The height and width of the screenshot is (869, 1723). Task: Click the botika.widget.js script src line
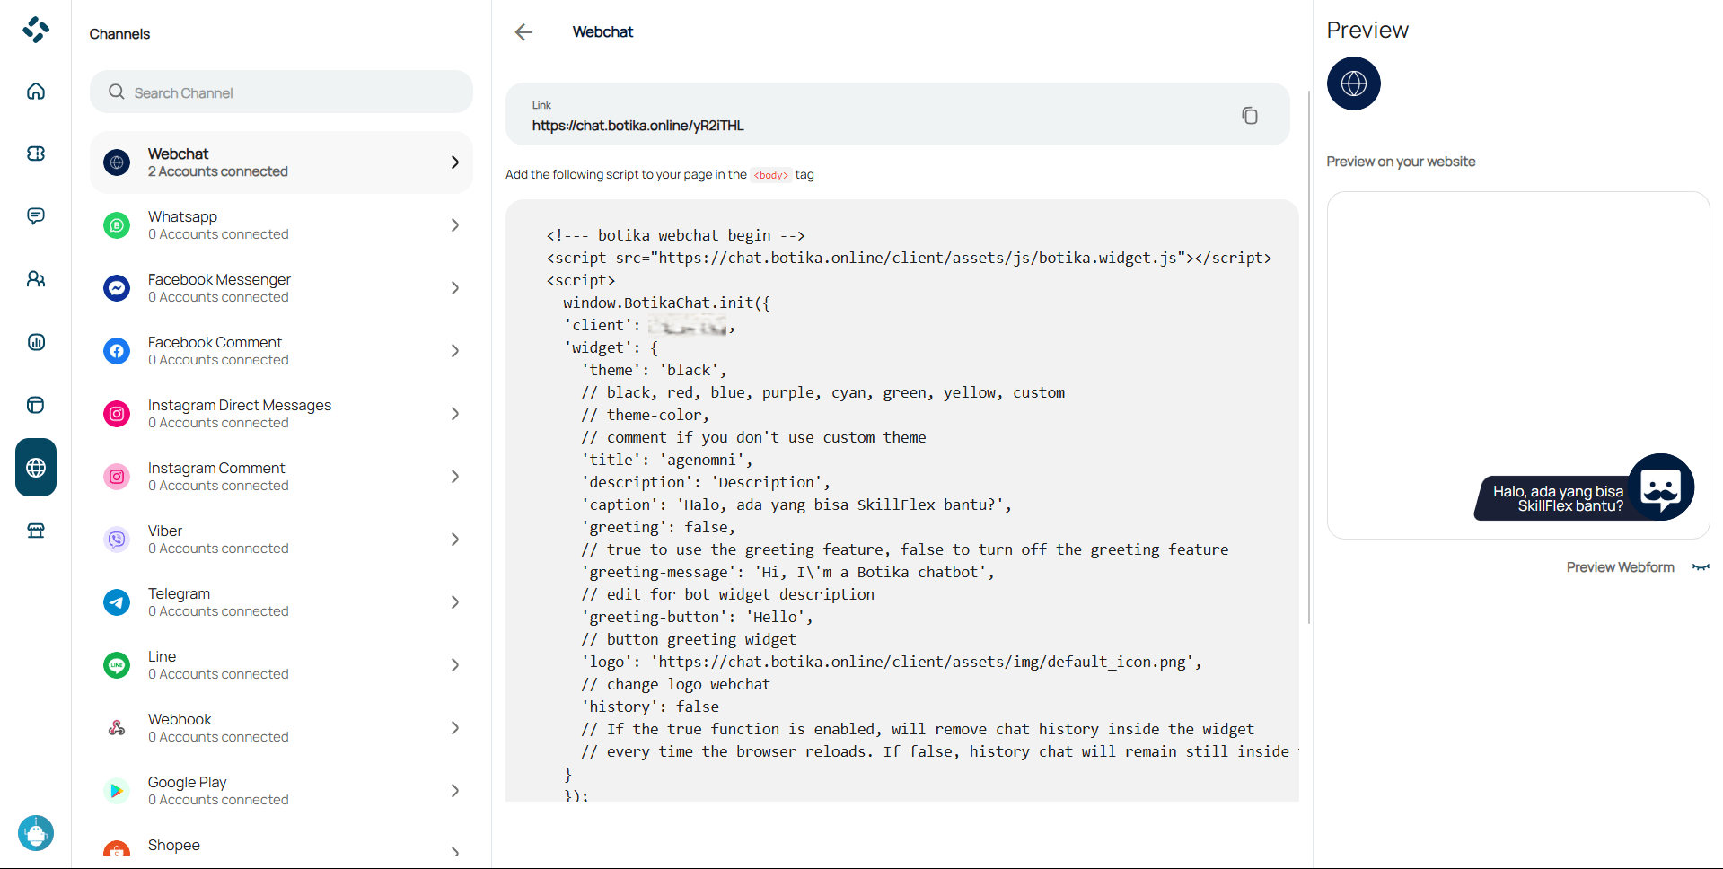tap(909, 258)
